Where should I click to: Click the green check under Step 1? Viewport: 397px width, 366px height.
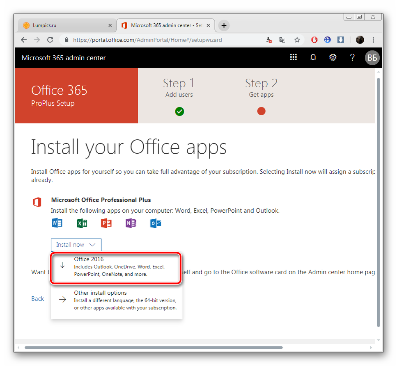pos(179,111)
